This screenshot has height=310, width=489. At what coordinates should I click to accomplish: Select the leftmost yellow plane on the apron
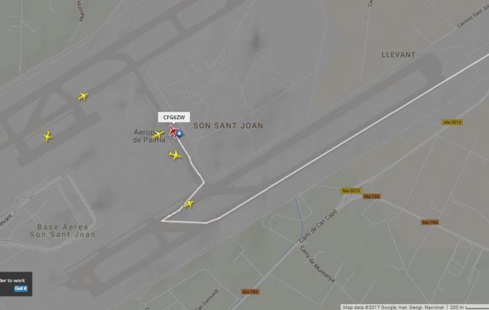tap(48, 136)
